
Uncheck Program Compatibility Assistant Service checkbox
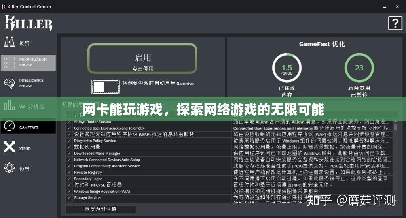click(x=69, y=166)
